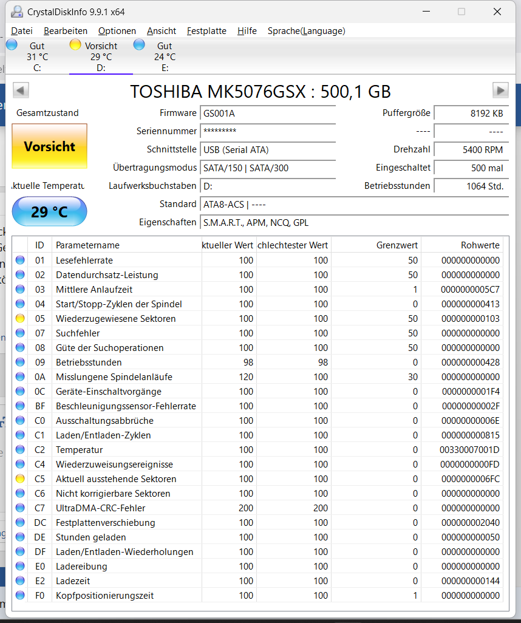Click the blue status icon for Kopfpositionierungszeit
Viewport: 521px width, 623px height.
(x=20, y=595)
